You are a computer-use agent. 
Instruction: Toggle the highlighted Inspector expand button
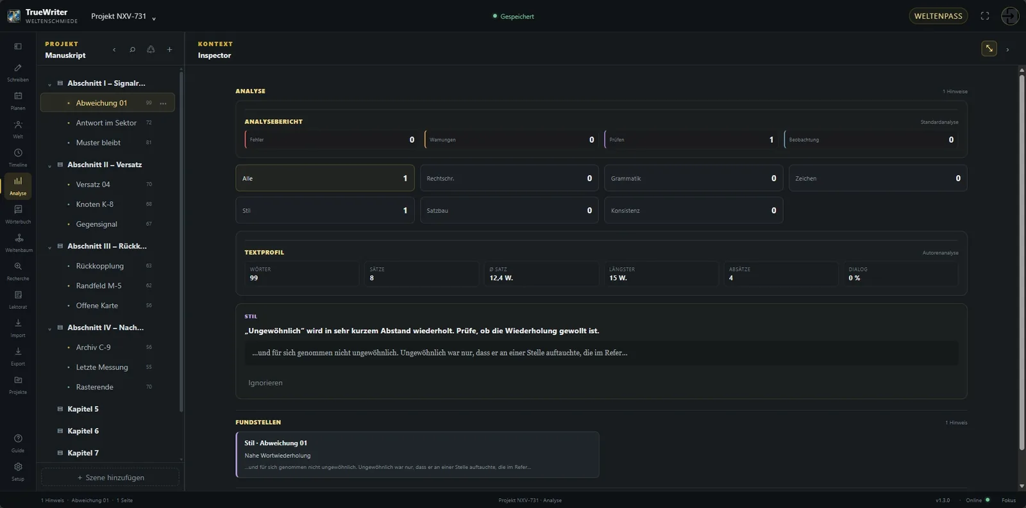[989, 48]
